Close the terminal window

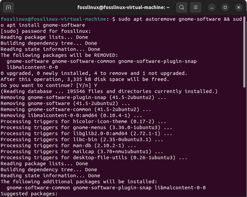pyautogui.click(x=238, y=7)
